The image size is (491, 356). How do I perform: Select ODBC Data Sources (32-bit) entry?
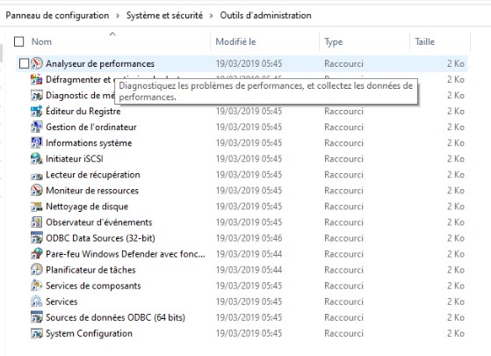(100, 238)
